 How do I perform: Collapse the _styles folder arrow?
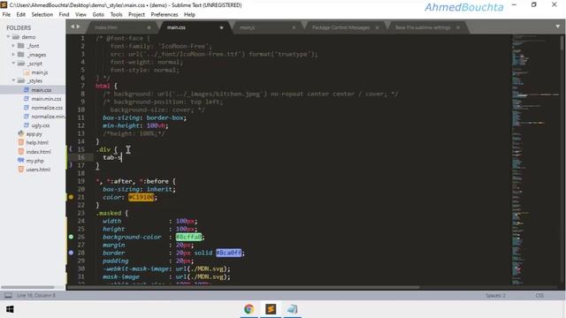click(x=13, y=80)
